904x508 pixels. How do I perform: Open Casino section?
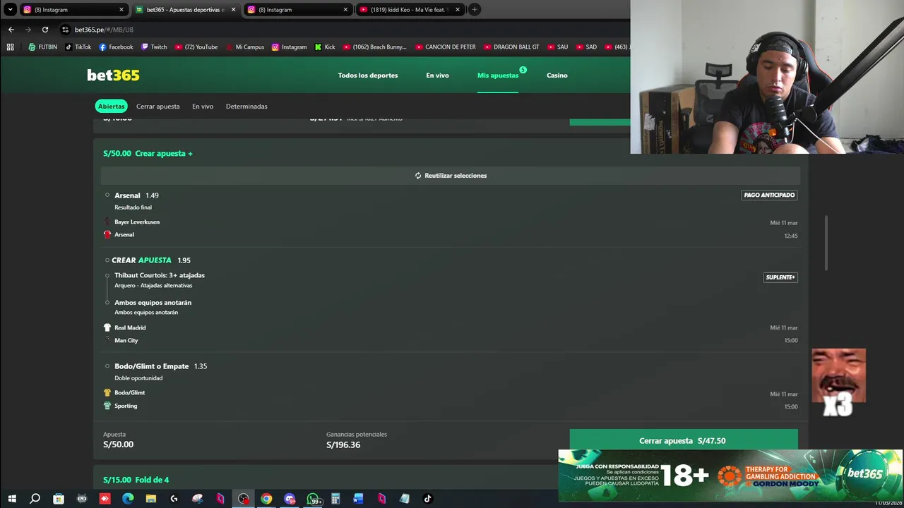tap(557, 75)
